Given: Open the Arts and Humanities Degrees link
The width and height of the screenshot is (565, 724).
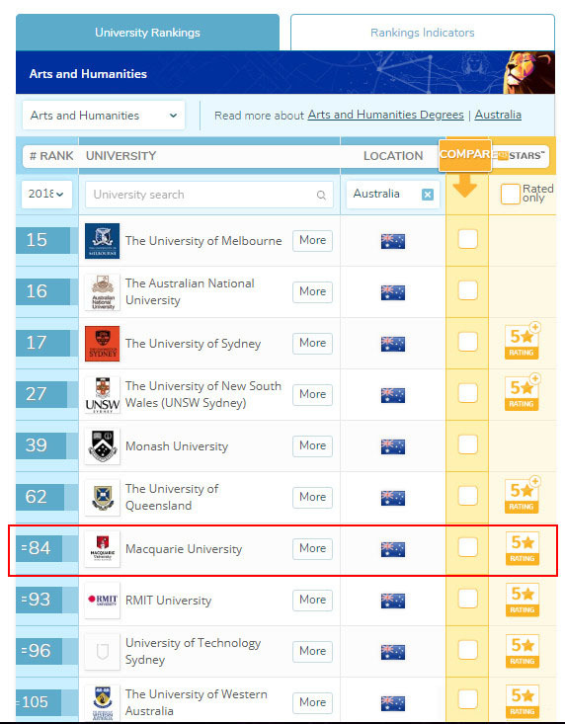Looking at the screenshot, I should [385, 115].
